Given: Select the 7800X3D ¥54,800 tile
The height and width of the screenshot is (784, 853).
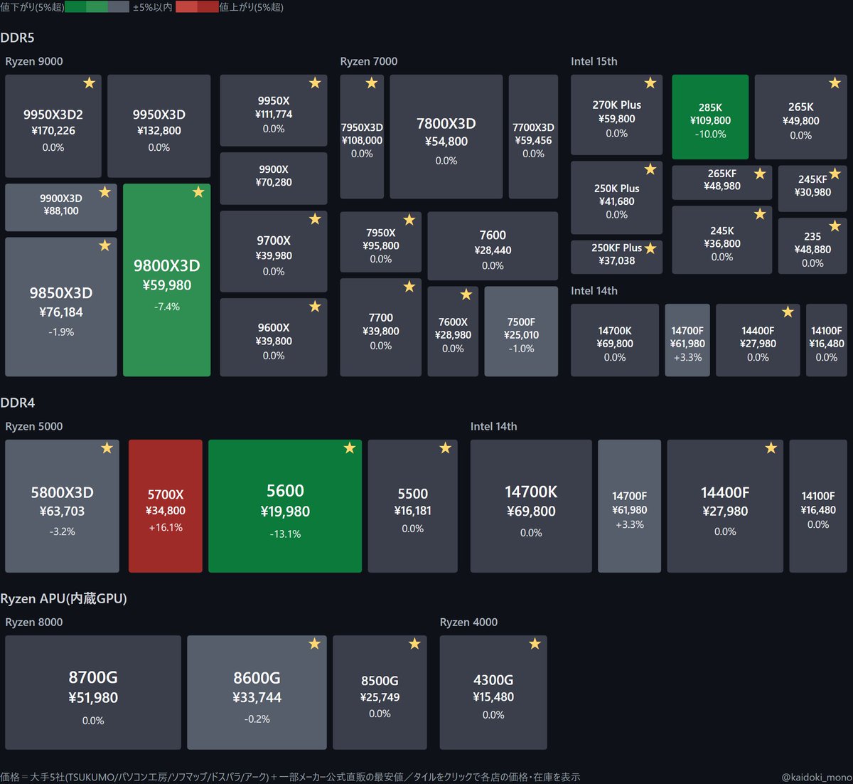Looking at the screenshot, I should [446, 137].
